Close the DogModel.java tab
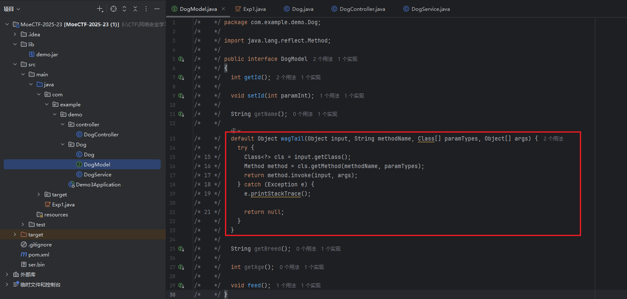Viewport: 627px width, 299px height. point(223,9)
